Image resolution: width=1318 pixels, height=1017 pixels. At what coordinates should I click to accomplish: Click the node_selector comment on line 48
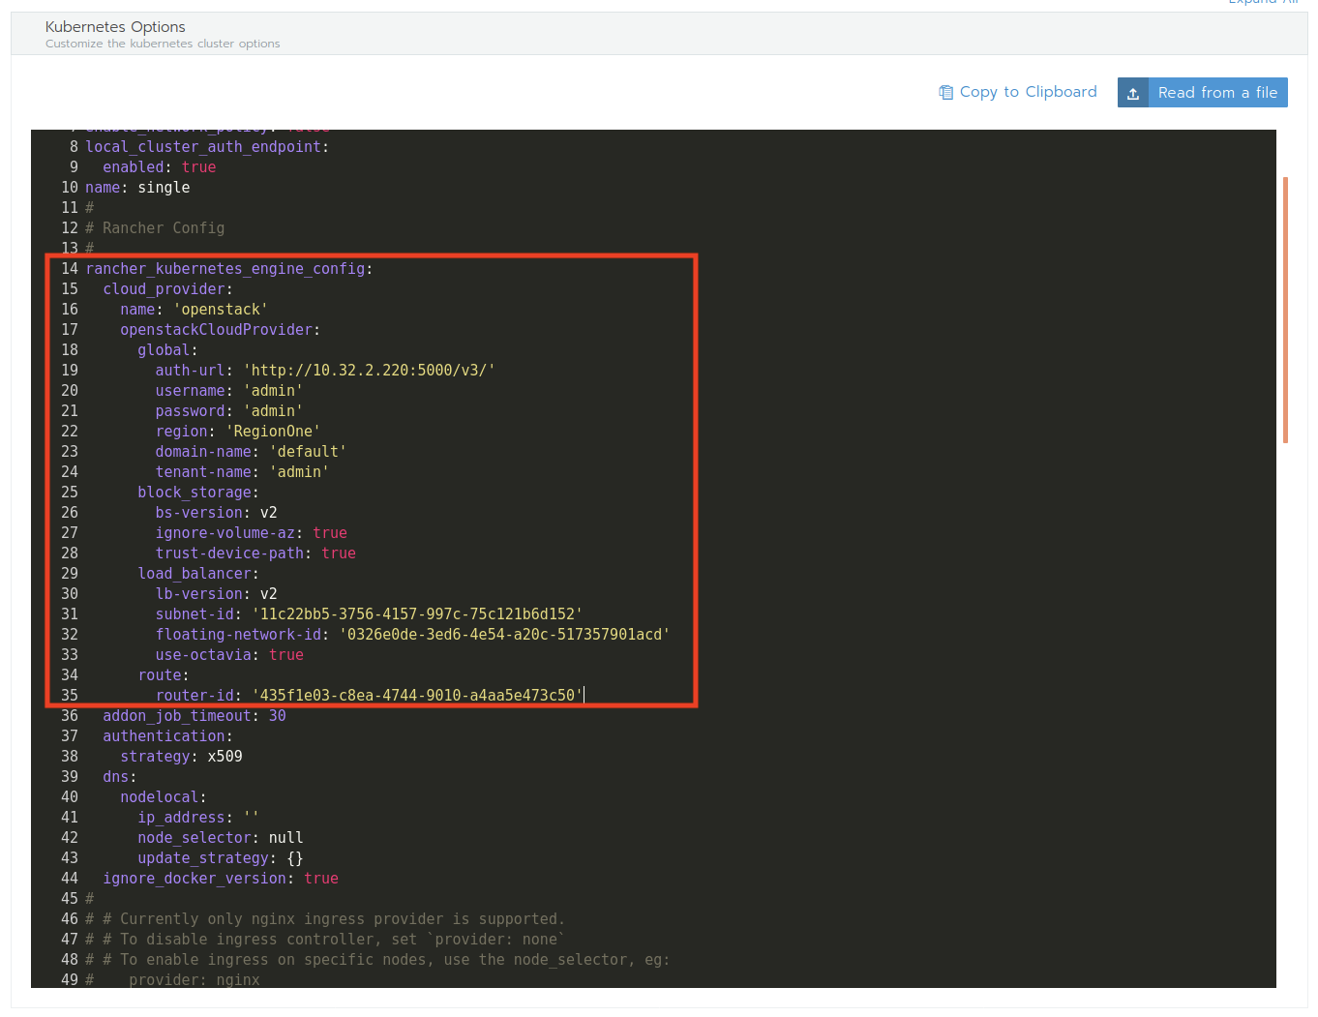[x=377, y=960]
